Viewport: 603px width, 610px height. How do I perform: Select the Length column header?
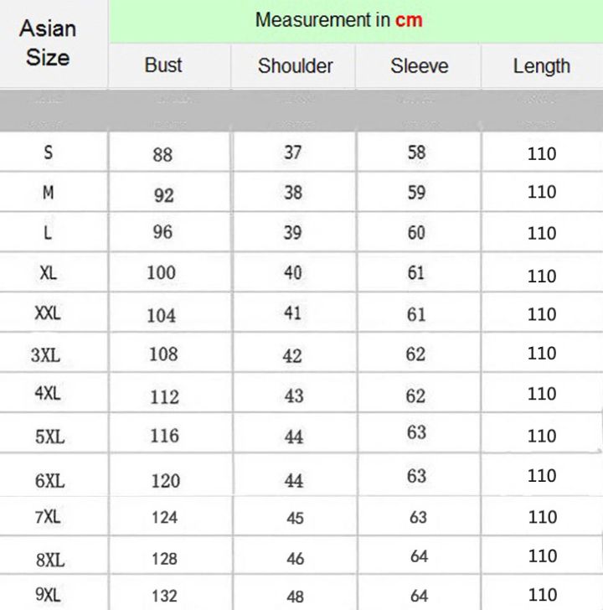[541, 65]
